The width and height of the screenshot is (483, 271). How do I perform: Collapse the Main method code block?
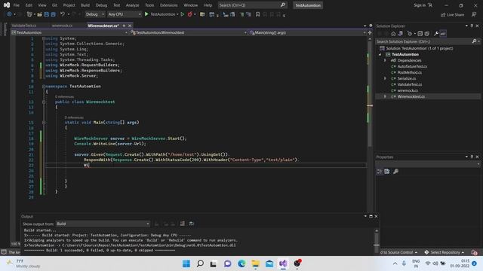(x=44, y=122)
